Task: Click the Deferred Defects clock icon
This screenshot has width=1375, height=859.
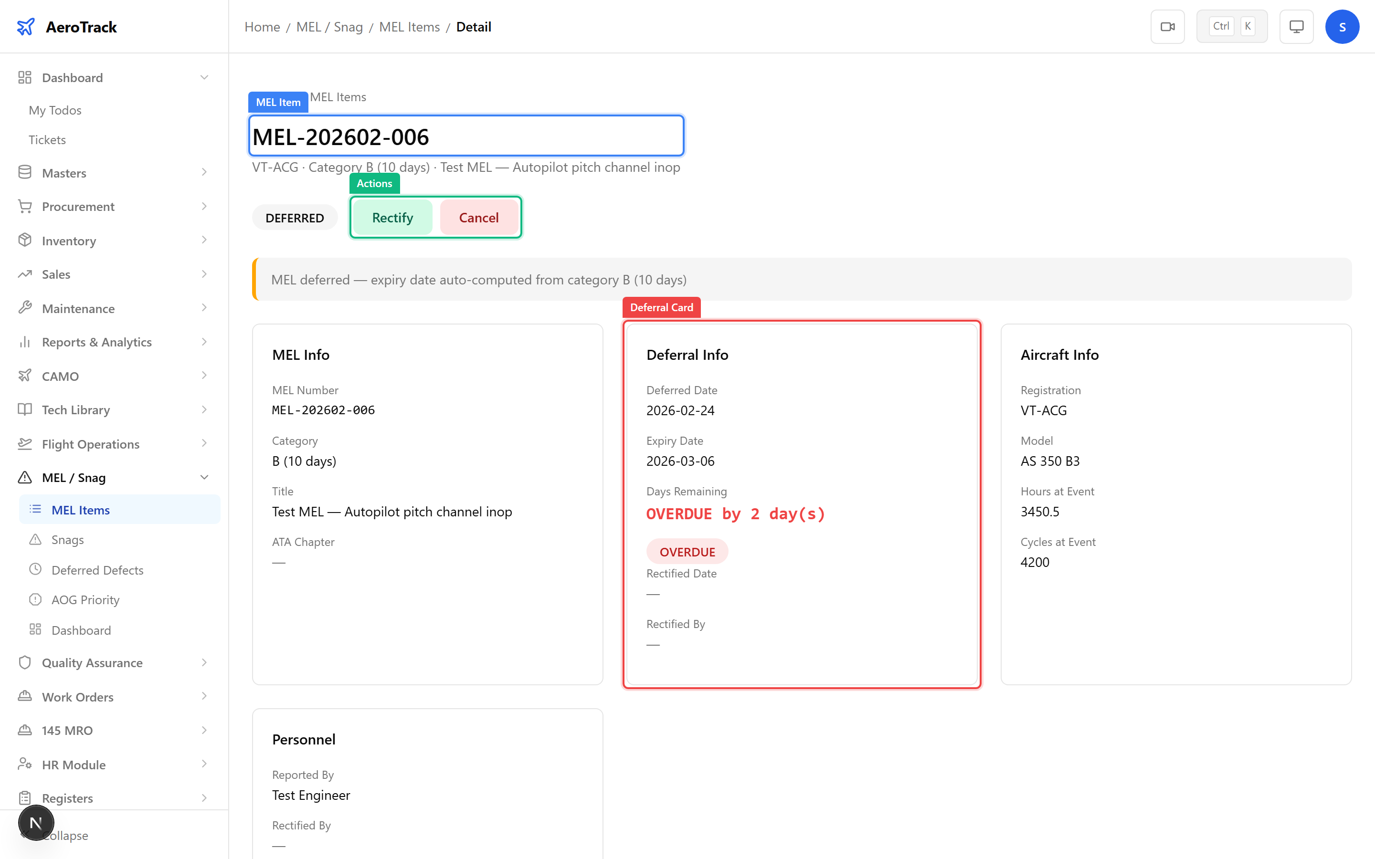Action: pyautogui.click(x=36, y=569)
